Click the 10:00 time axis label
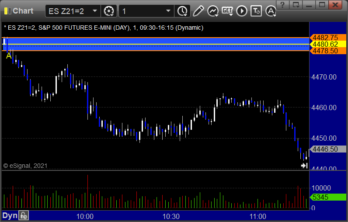Viewport: 348px width, 222px height. (x=85, y=216)
